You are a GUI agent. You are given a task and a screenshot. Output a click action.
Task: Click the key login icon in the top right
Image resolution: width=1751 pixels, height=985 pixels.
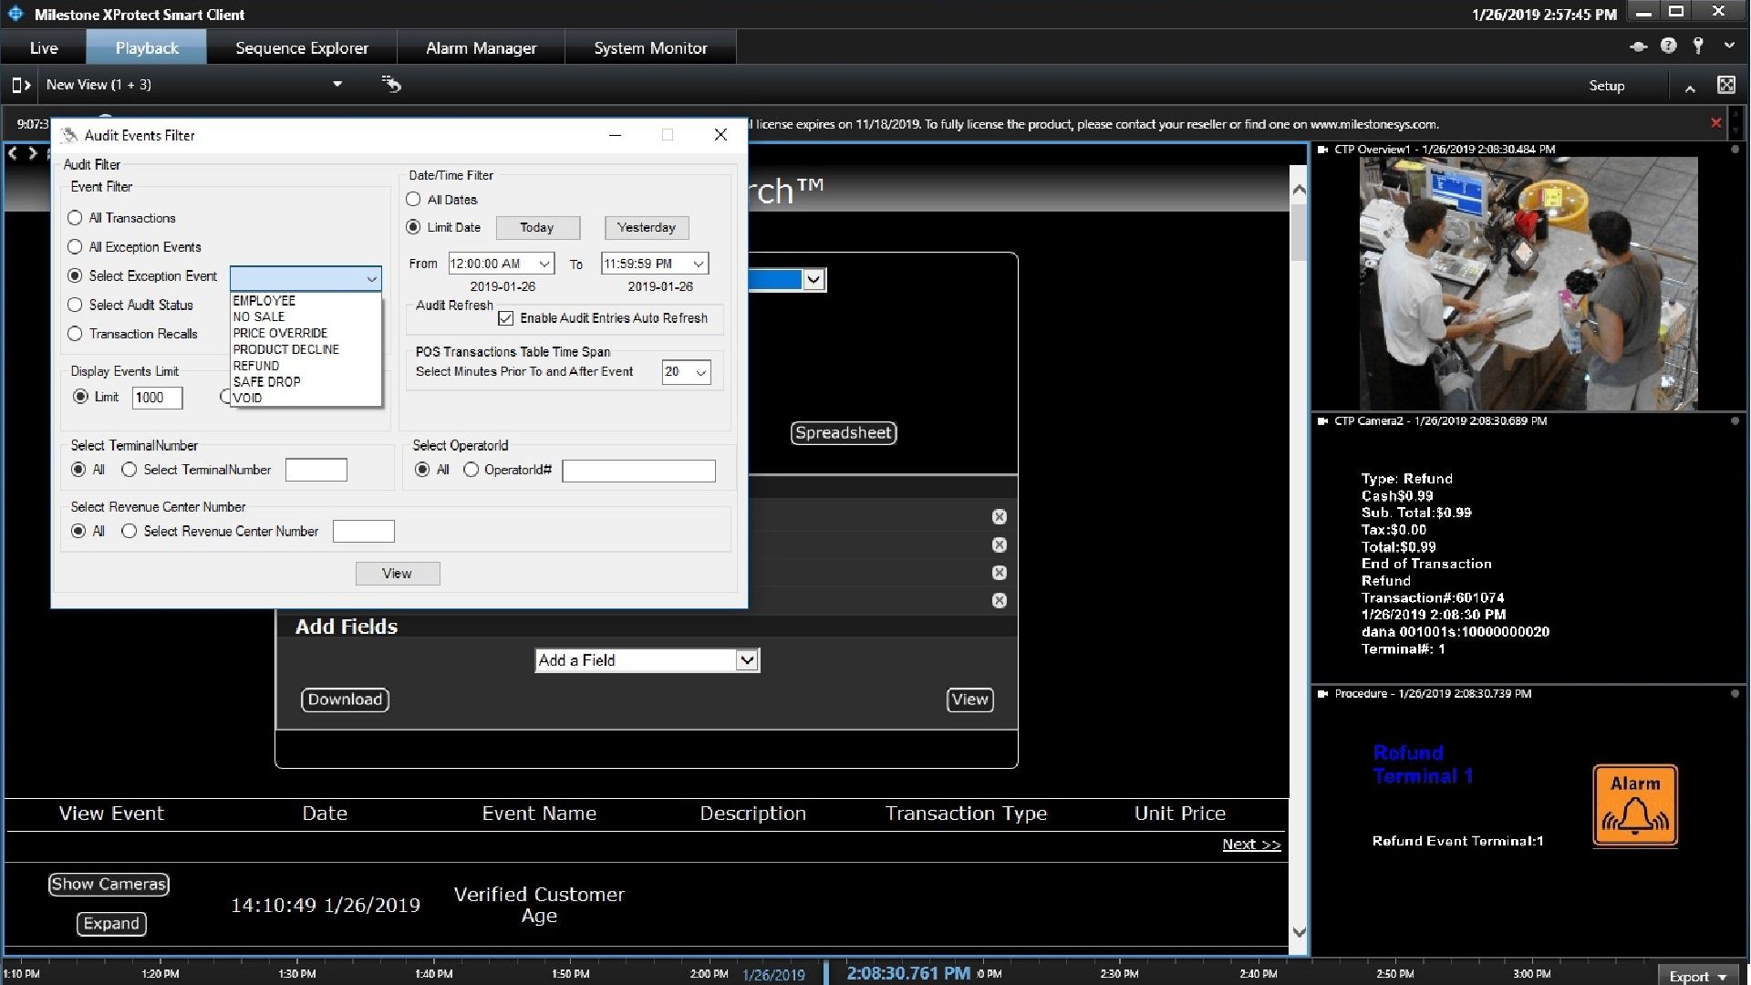point(1698,46)
